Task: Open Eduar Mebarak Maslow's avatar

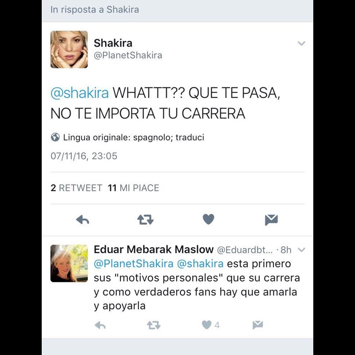Action: click(69, 263)
